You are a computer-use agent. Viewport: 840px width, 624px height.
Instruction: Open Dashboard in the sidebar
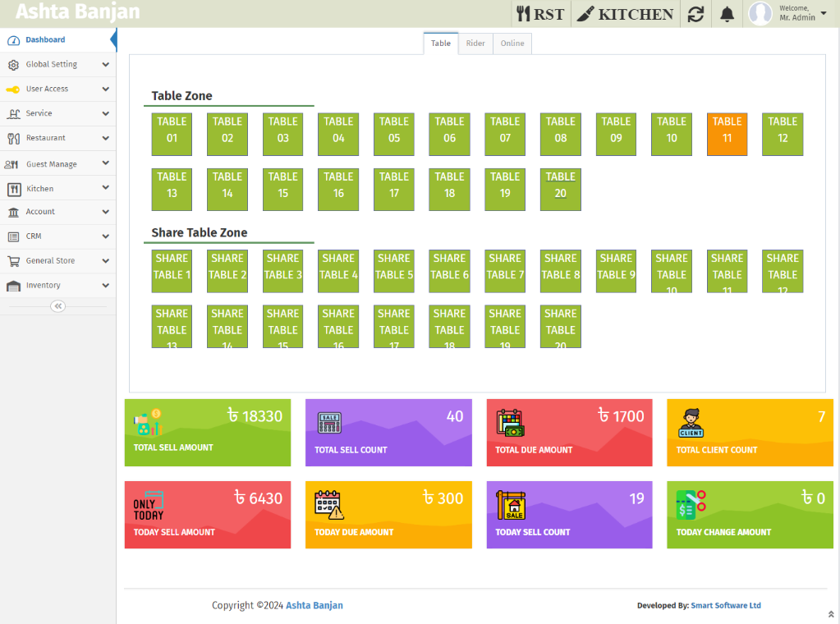(57, 40)
